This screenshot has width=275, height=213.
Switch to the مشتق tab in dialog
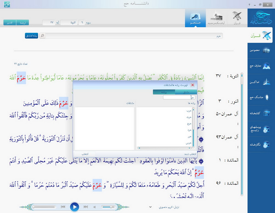186,92
